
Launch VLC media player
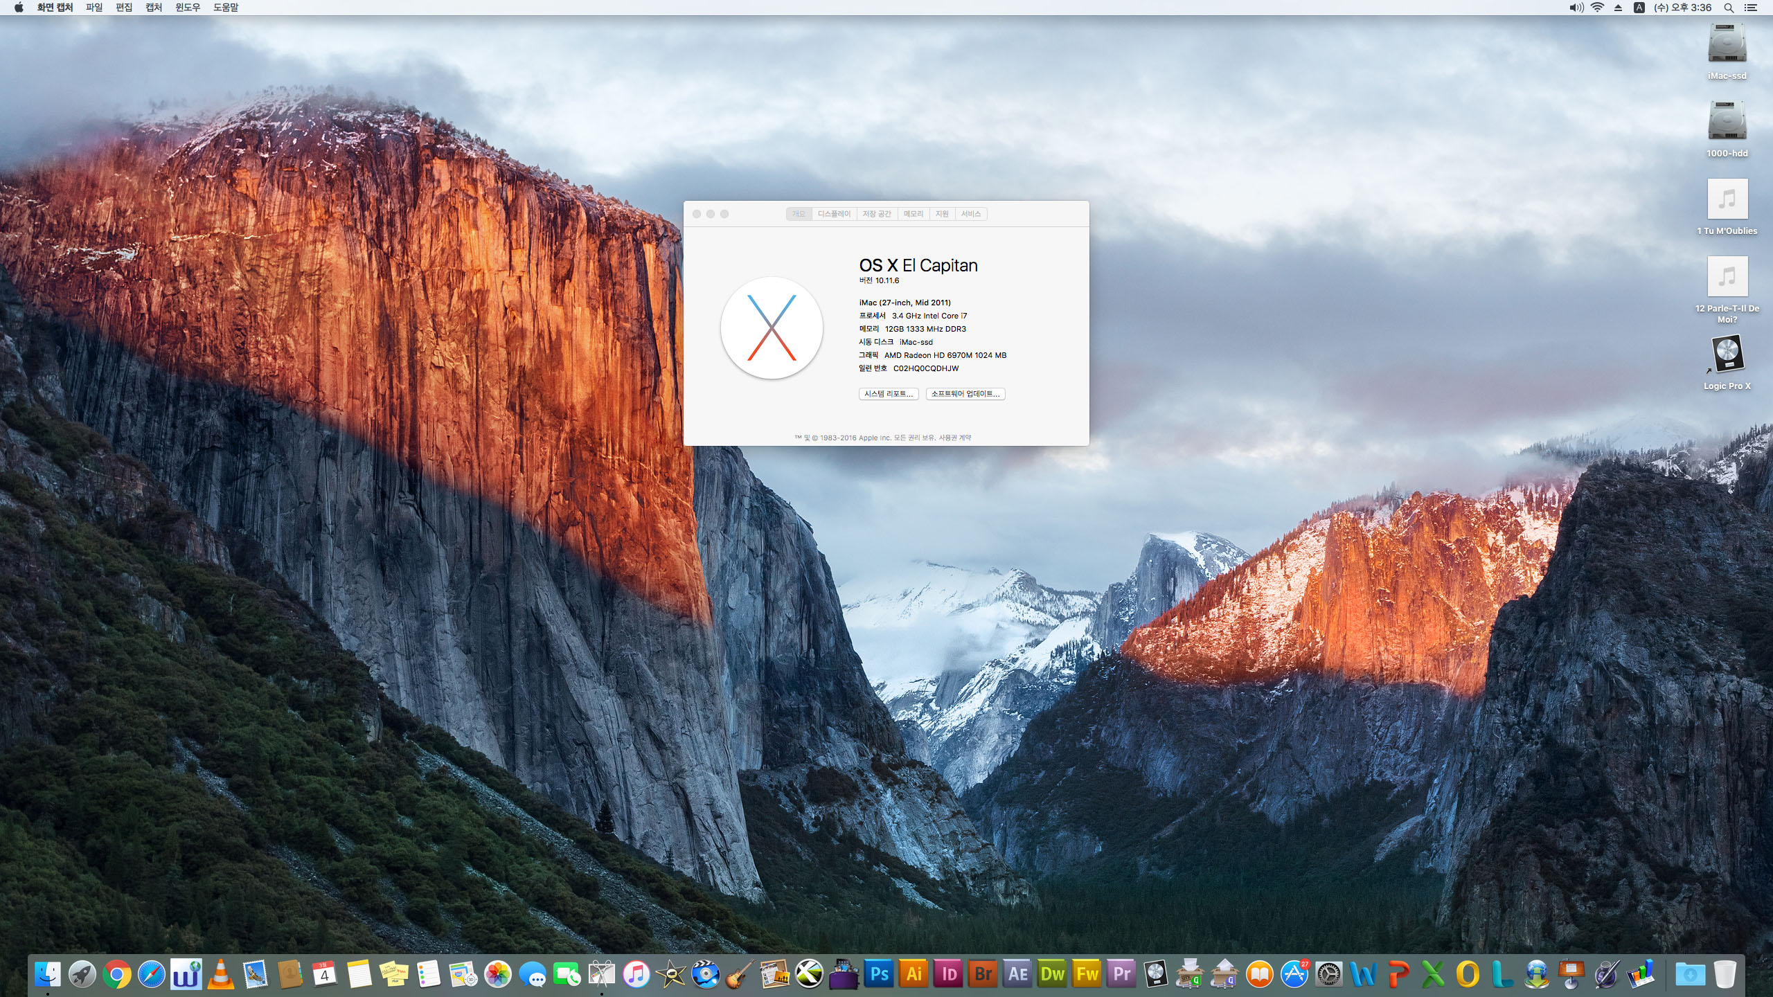coord(221,974)
